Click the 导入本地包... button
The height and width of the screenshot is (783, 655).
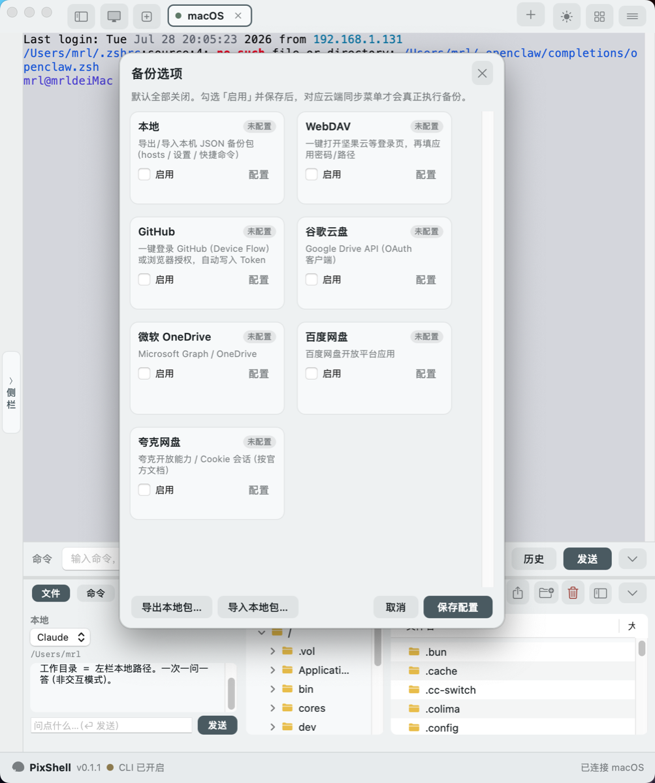pyautogui.click(x=258, y=607)
